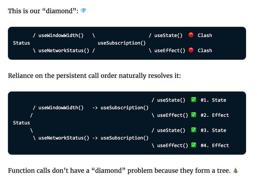The width and height of the screenshot is (257, 186).
Task: Click green checkmark next to #4. Effect
Action: 194,145
